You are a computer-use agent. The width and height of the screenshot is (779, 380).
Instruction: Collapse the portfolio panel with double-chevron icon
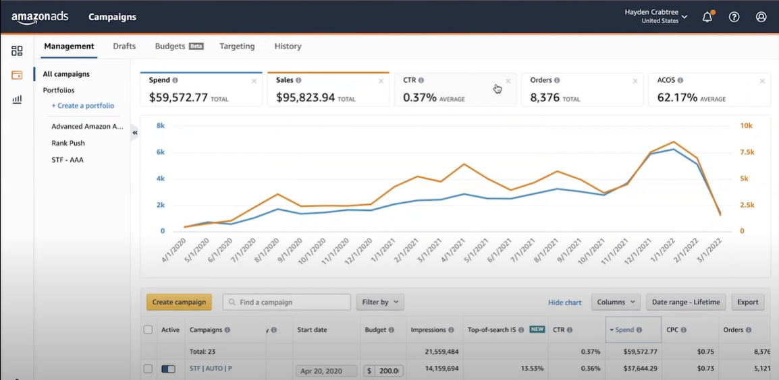pyautogui.click(x=134, y=133)
